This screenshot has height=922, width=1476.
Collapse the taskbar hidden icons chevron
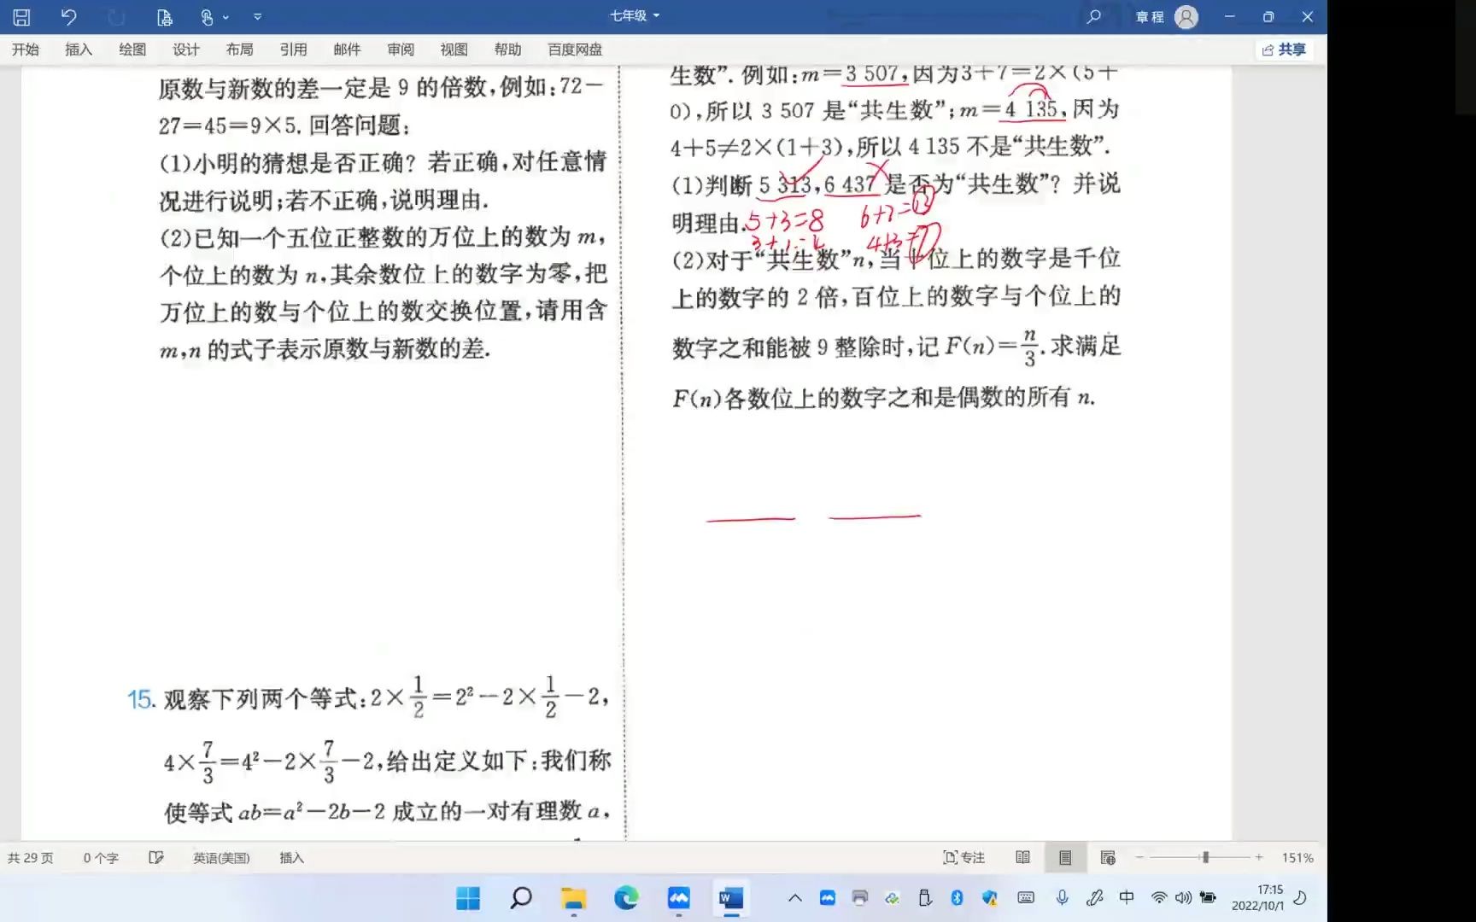[794, 898]
